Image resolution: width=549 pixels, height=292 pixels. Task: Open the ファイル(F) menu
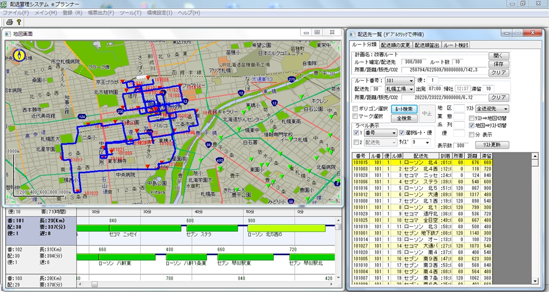[x=16, y=12]
